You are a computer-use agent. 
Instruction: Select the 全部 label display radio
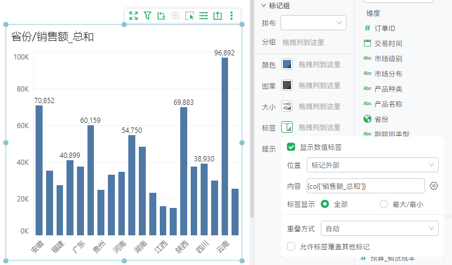coord(325,204)
